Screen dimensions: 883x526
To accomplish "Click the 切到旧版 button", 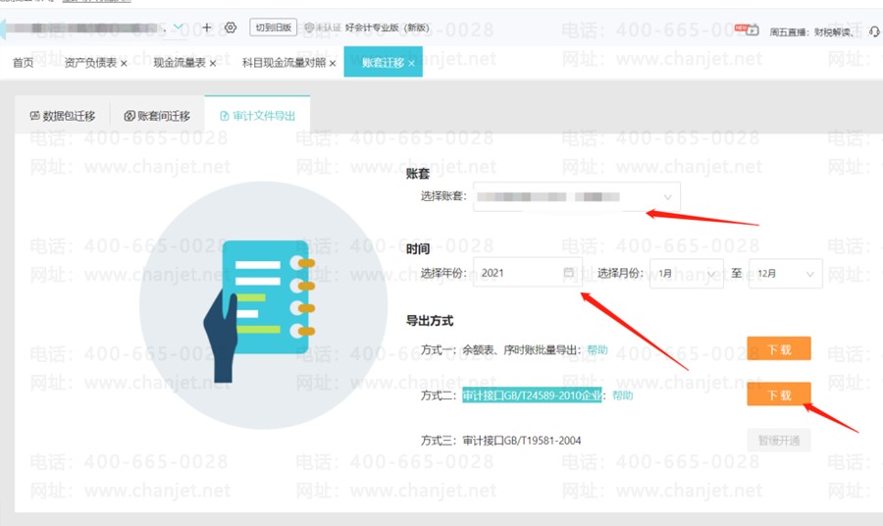I will click(x=273, y=27).
